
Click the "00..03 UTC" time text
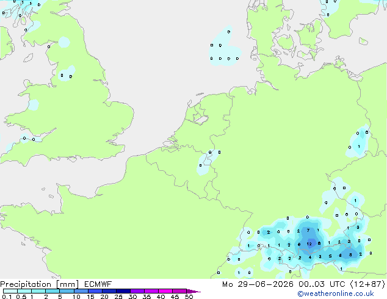click(322, 284)
